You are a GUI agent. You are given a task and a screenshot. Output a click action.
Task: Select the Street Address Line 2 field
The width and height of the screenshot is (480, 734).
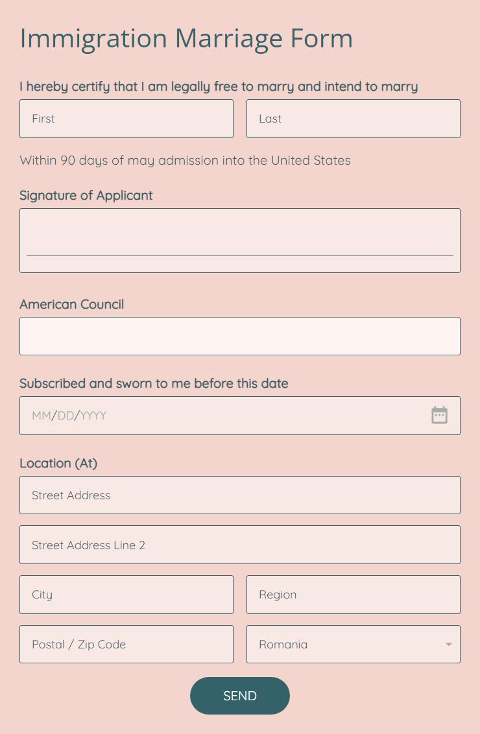240,545
